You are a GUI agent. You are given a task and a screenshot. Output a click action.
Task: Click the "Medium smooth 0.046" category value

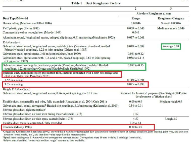(171, 28)
